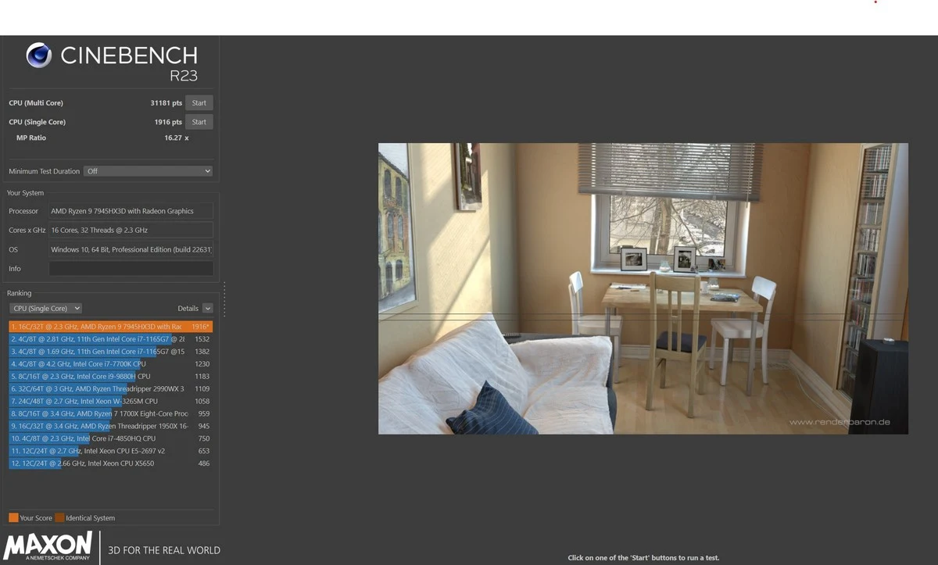This screenshot has height=565, width=938.
Task: Open the CPU (Single Core) ranking dropdown
Action: [x=45, y=309]
